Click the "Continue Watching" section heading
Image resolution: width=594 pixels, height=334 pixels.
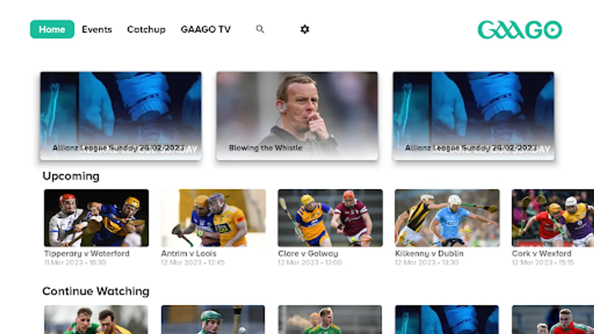click(x=96, y=291)
